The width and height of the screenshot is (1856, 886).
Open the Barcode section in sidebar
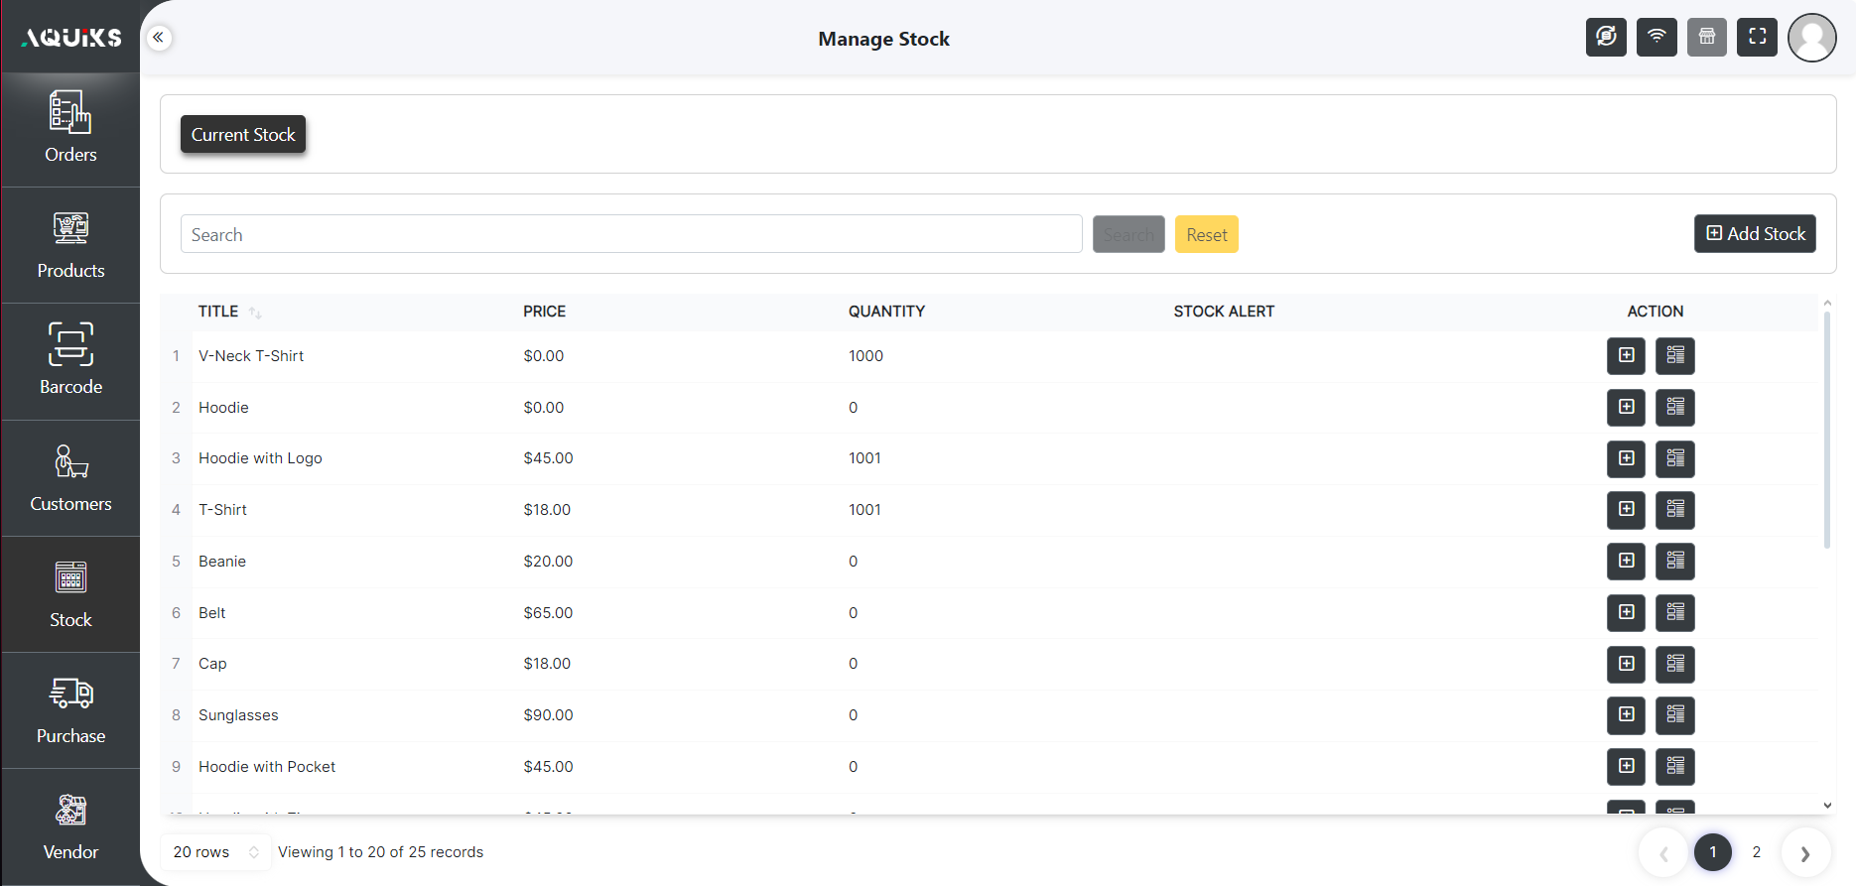point(70,361)
